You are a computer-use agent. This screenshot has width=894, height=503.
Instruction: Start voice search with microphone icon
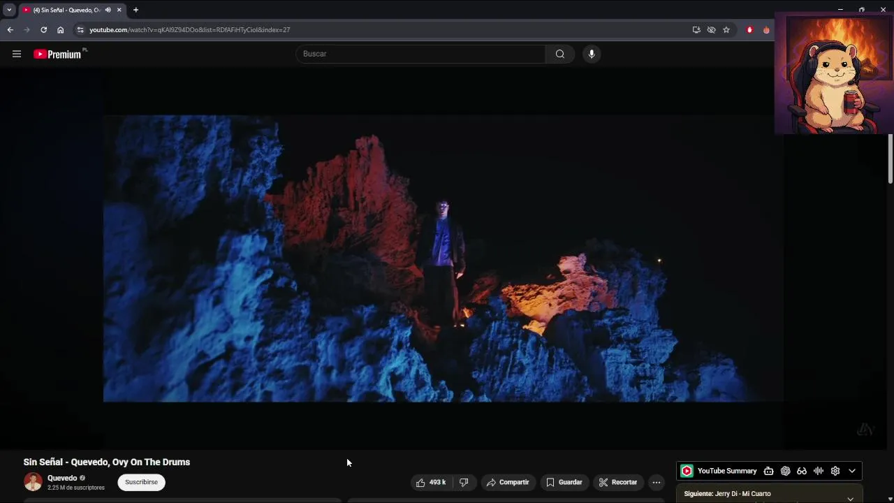point(592,54)
